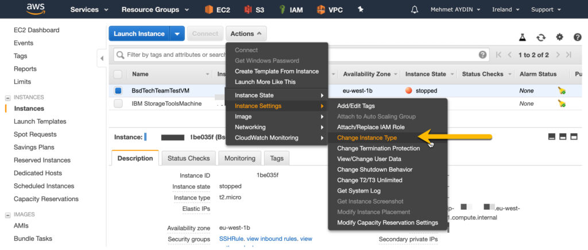The width and height of the screenshot is (588, 250).
Task: Click alarm icon for IBM StorageToolsMachine row
Action: (x=562, y=103)
